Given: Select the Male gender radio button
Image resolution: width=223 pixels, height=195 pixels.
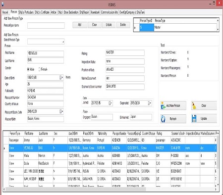Looking at the screenshot, I should point(28,69).
